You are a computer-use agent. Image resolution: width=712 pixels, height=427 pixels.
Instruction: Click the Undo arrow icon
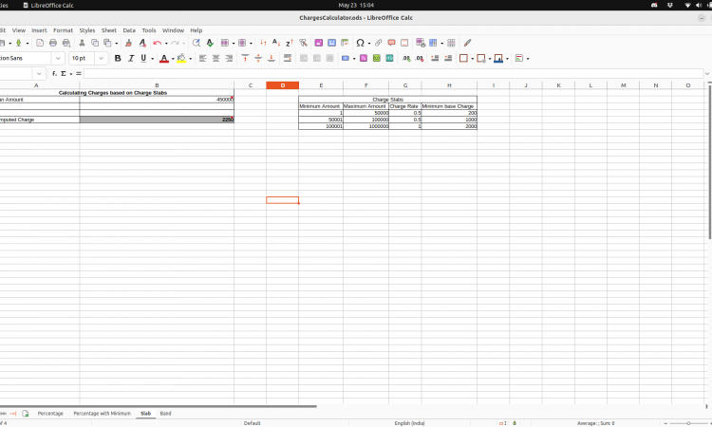(157, 43)
